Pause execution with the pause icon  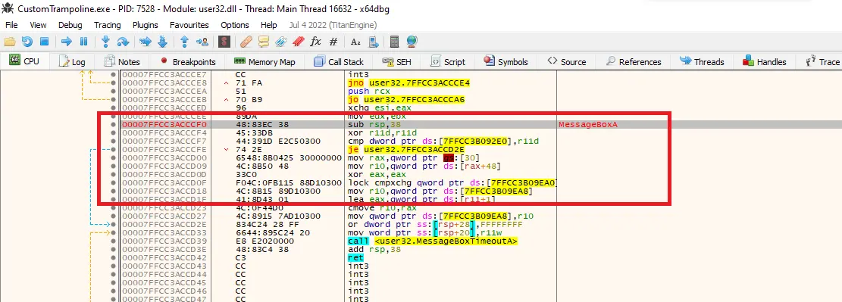[84, 42]
